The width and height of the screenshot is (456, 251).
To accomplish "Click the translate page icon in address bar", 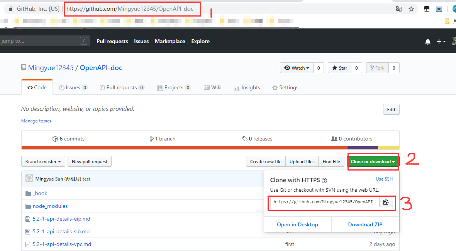I will pos(399,9).
